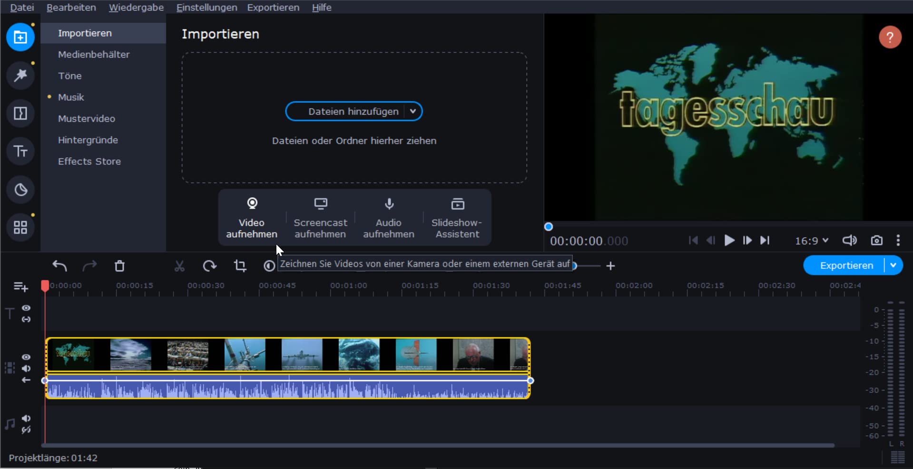Select the tagesschau video clip thumbnail
Screen dimensions: 913x469
[x=74, y=354]
